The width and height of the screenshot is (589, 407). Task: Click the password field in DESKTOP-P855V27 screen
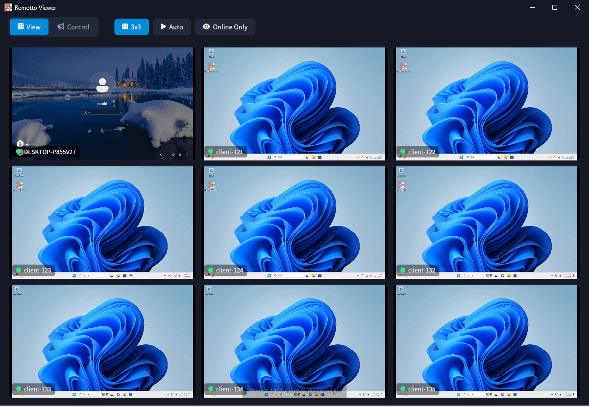(101, 112)
